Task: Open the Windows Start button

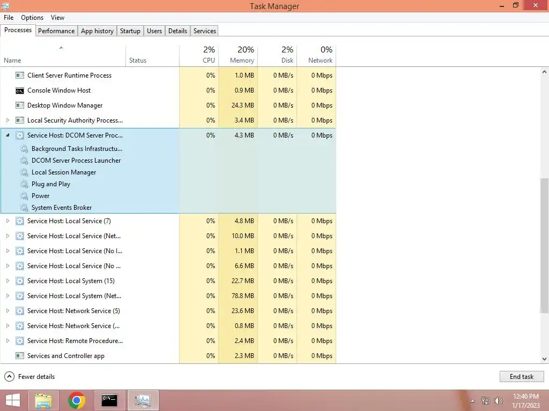Action: click(x=13, y=400)
